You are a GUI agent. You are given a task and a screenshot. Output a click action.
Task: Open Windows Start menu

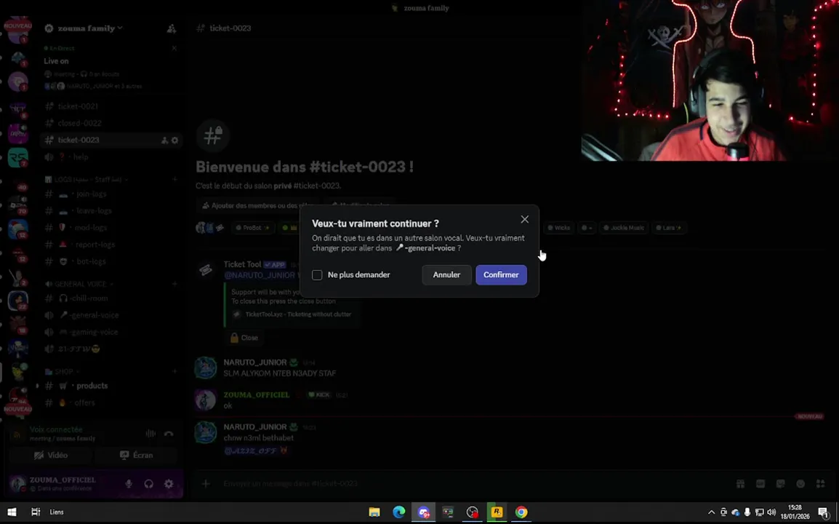[x=12, y=512]
